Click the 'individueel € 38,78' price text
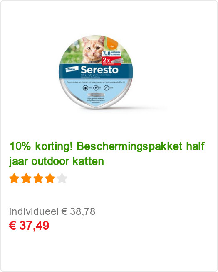218x272 pixels. point(52,211)
